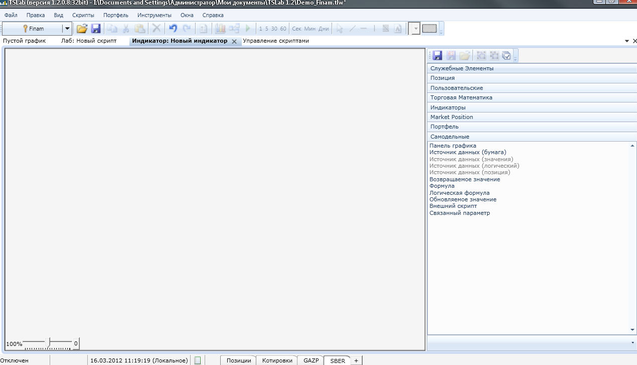Expand the Индикаторы category

[x=448, y=107]
